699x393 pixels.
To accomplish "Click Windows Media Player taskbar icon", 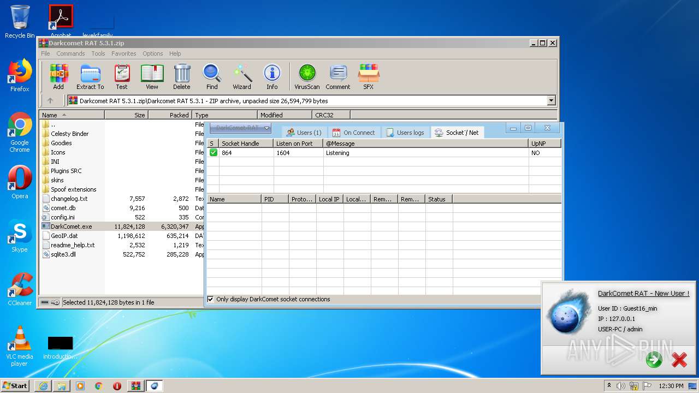I will [80, 386].
